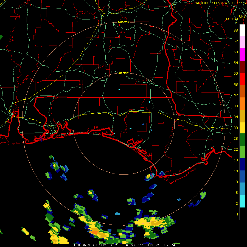
Task: Select the 6 legend value
Action: coord(237,193)
